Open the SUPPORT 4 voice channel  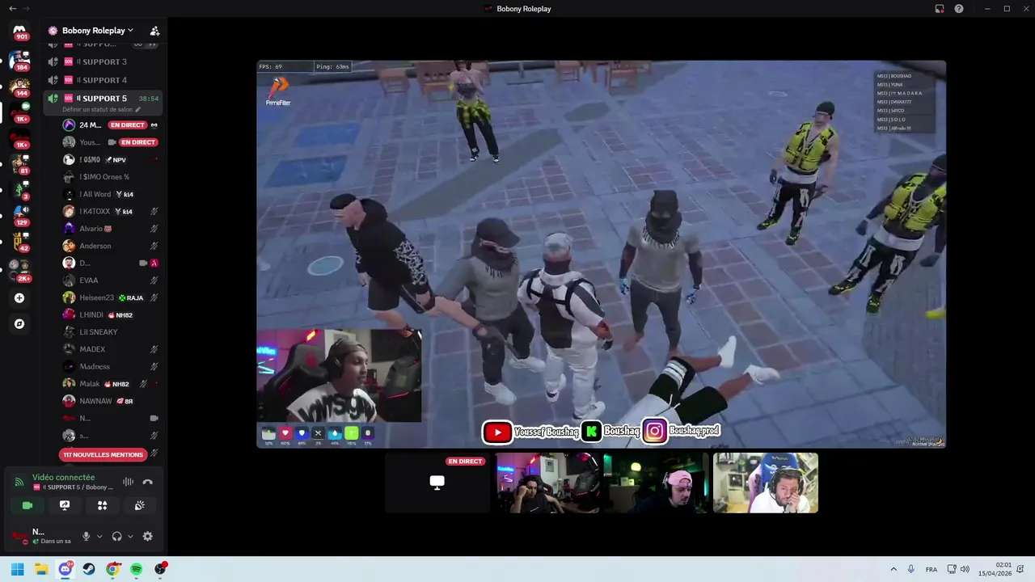click(x=102, y=80)
